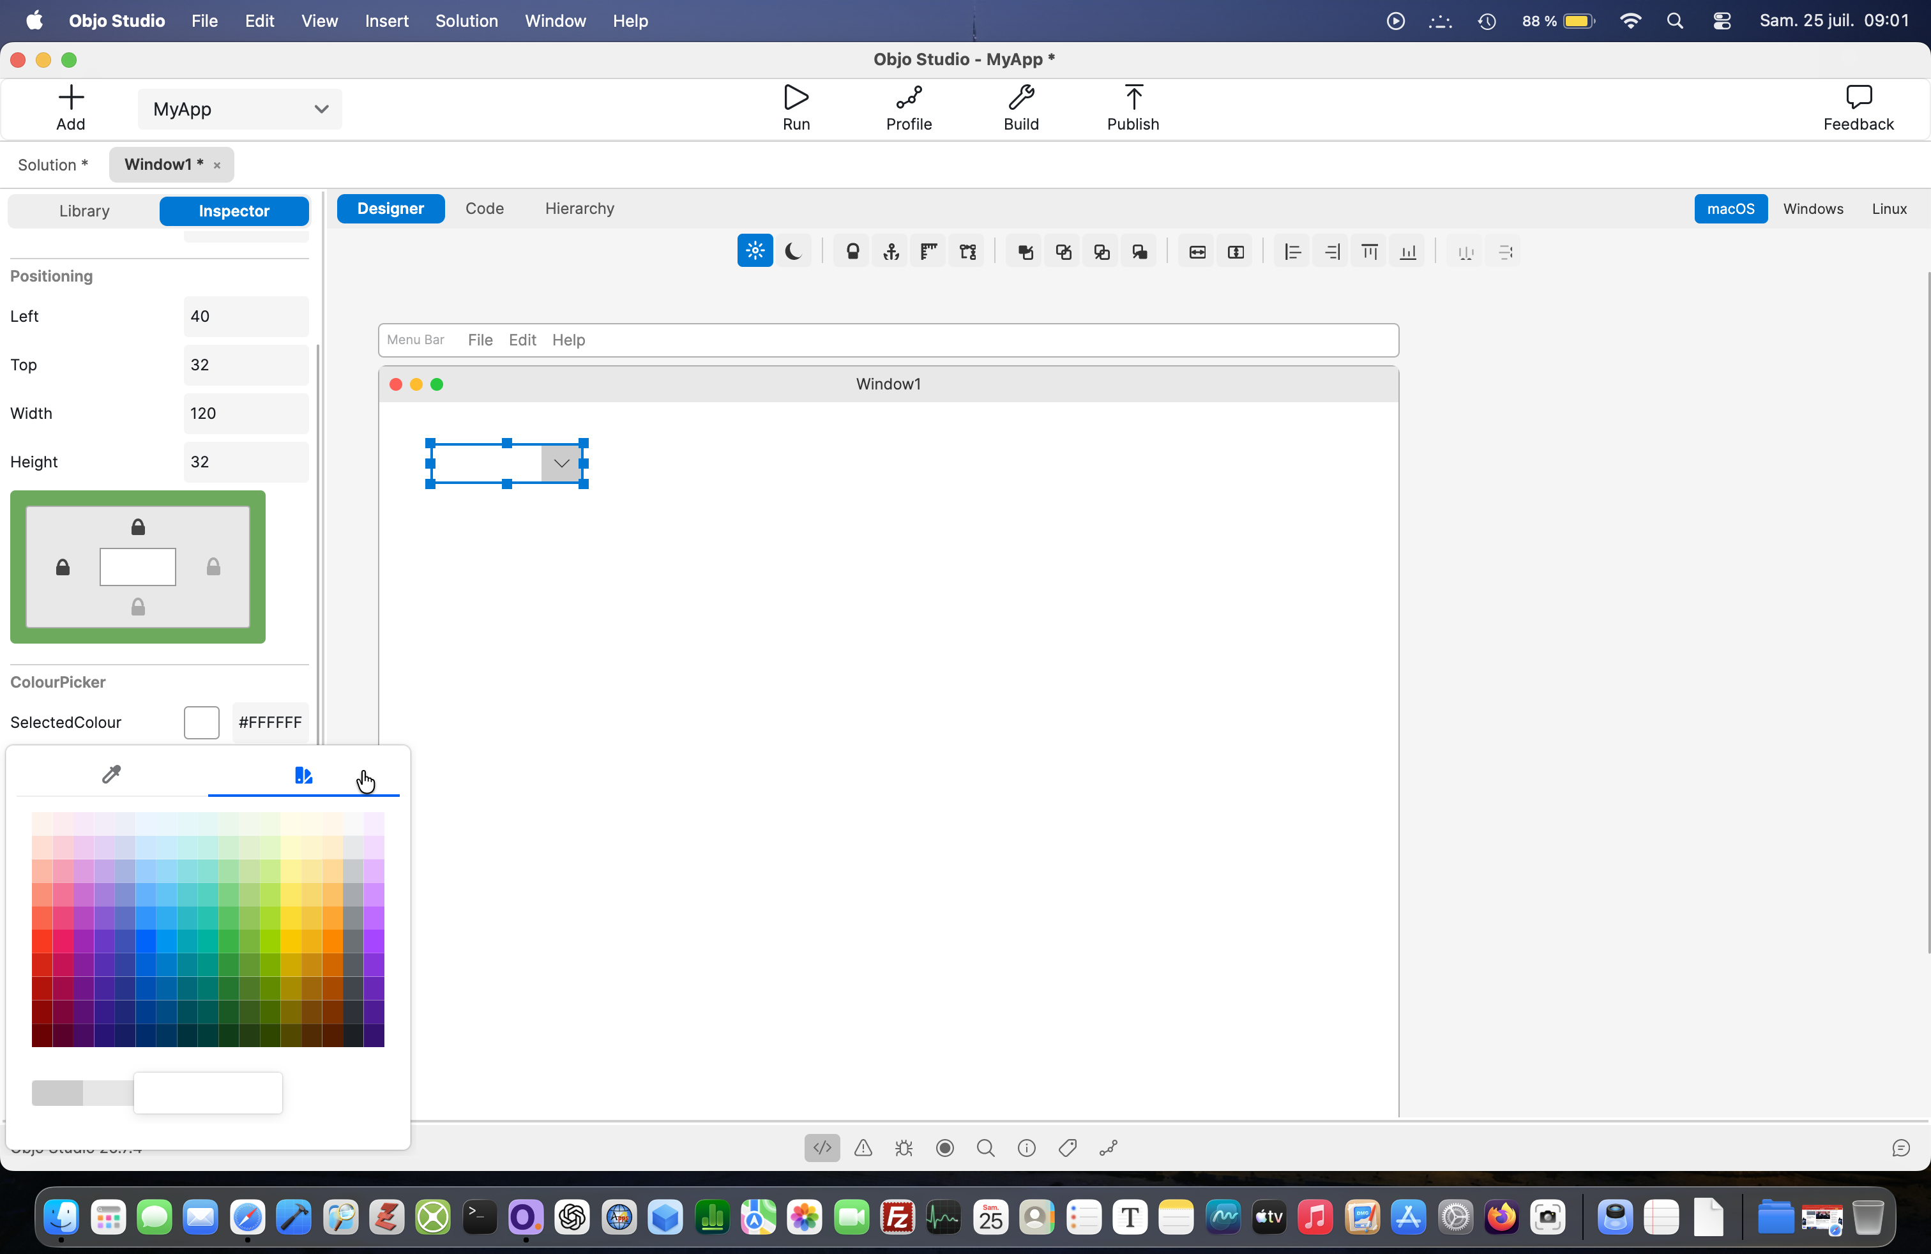
Task: Switch to the Inspector panel tab
Action: (x=234, y=211)
